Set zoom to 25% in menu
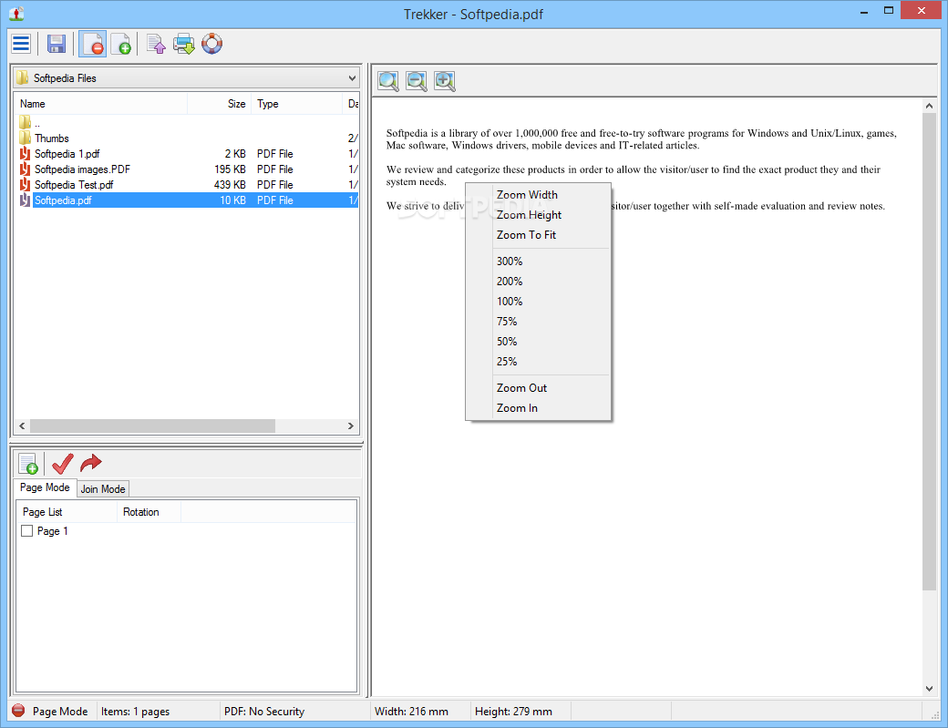This screenshot has width=948, height=728. [507, 361]
